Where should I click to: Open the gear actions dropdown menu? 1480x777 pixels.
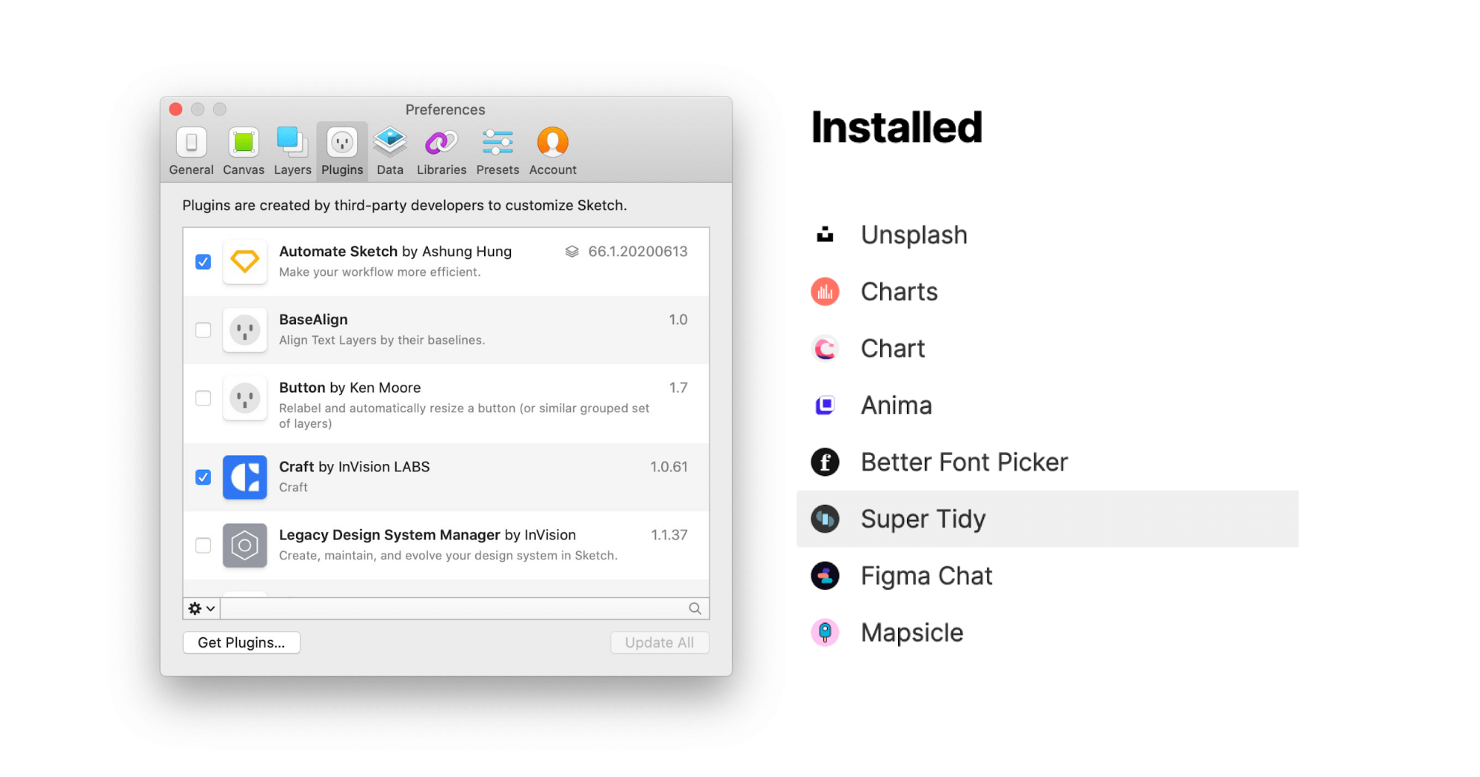(201, 608)
